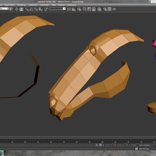Open the Curve Editor from toolbar
Viewport: 156px width, 156px height.
(x=89, y=9)
